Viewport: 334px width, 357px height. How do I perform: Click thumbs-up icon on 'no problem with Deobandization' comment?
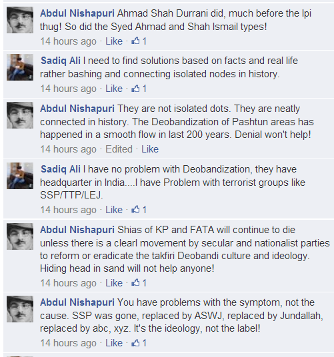coord(135,209)
